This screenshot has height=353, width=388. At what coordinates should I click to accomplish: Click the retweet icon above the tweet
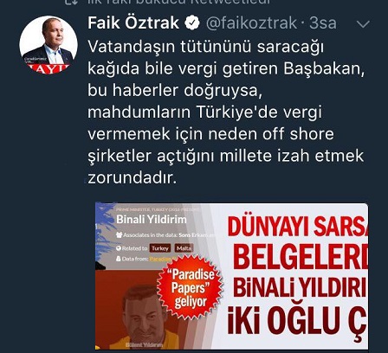pyautogui.click(x=70, y=2)
